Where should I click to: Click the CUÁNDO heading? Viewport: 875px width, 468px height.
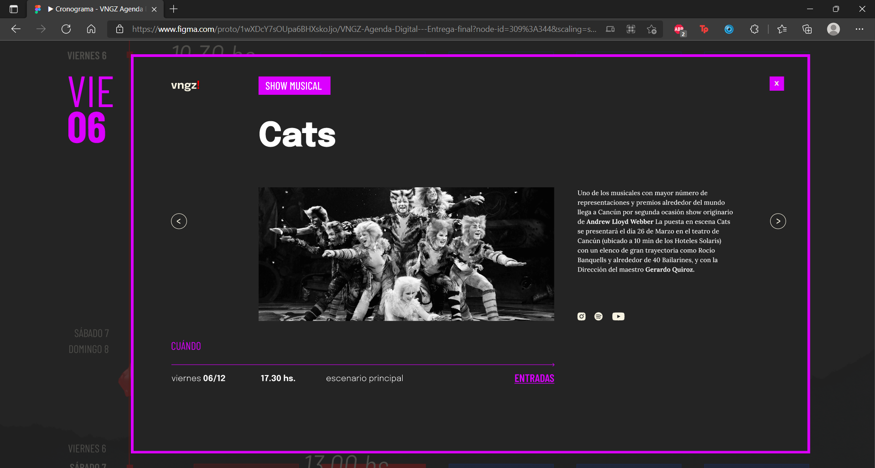tap(186, 346)
